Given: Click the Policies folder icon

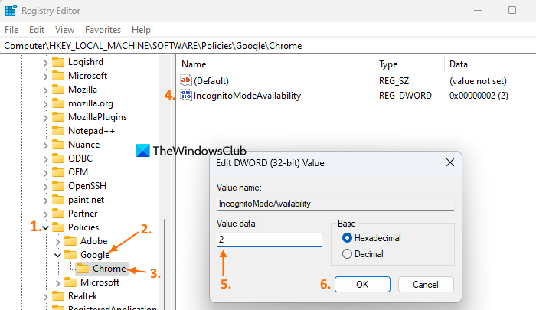Looking at the screenshot, I should coord(58,227).
